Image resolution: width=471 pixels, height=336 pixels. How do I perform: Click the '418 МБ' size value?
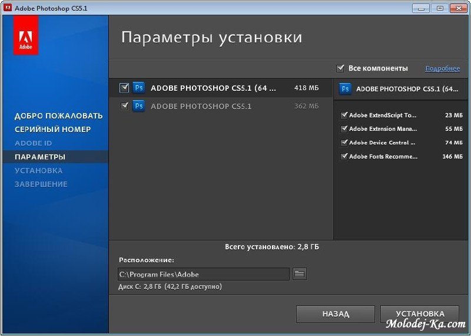click(x=306, y=88)
